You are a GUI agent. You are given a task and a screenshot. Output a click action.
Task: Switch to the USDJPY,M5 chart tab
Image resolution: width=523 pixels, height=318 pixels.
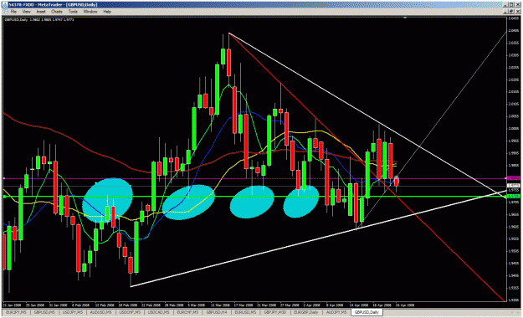tap(73, 312)
